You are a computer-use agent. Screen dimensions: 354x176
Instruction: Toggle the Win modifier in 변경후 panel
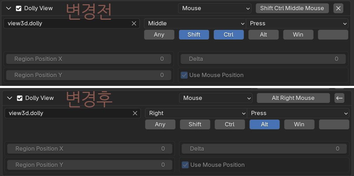(x=299, y=124)
